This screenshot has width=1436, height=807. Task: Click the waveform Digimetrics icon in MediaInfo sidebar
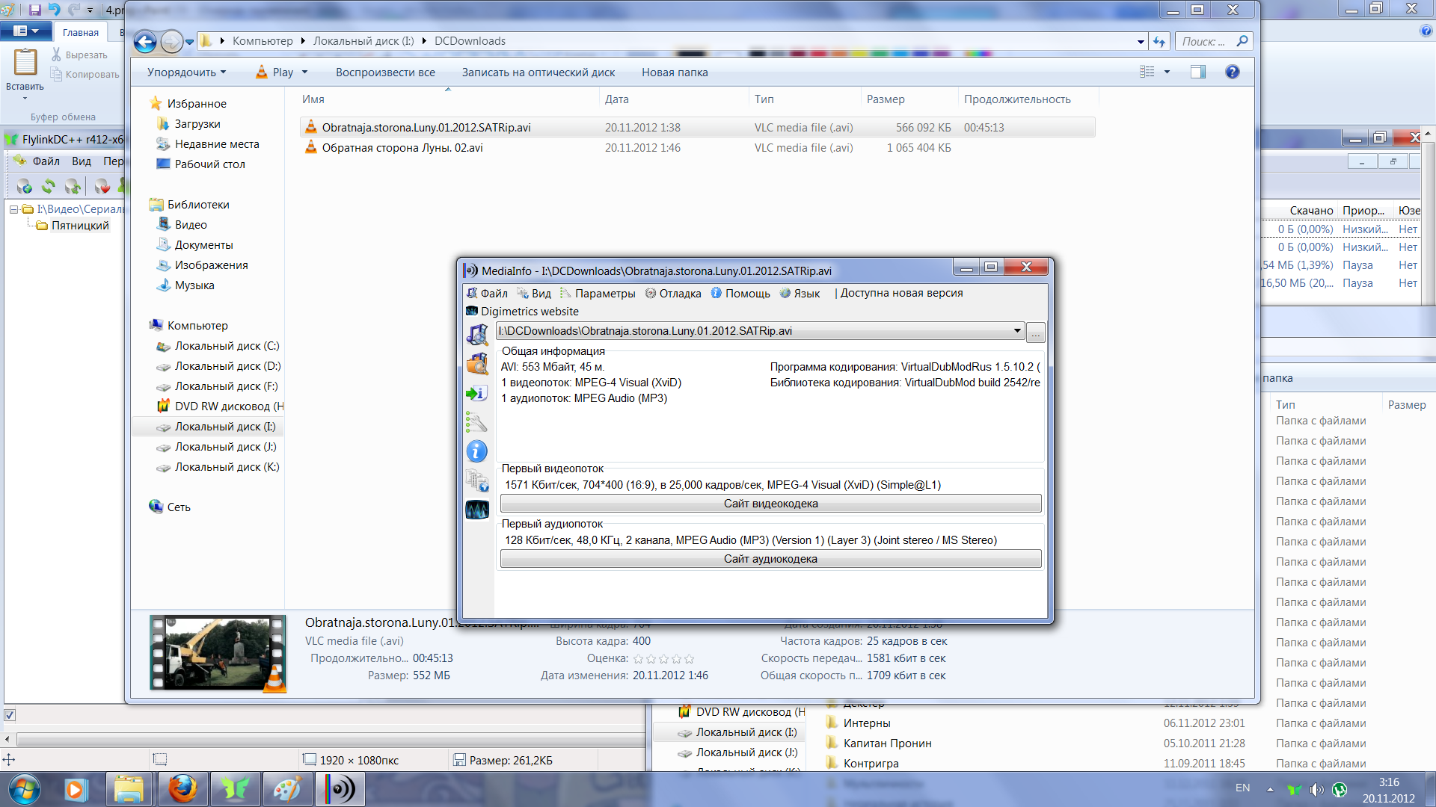pos(477,510)
